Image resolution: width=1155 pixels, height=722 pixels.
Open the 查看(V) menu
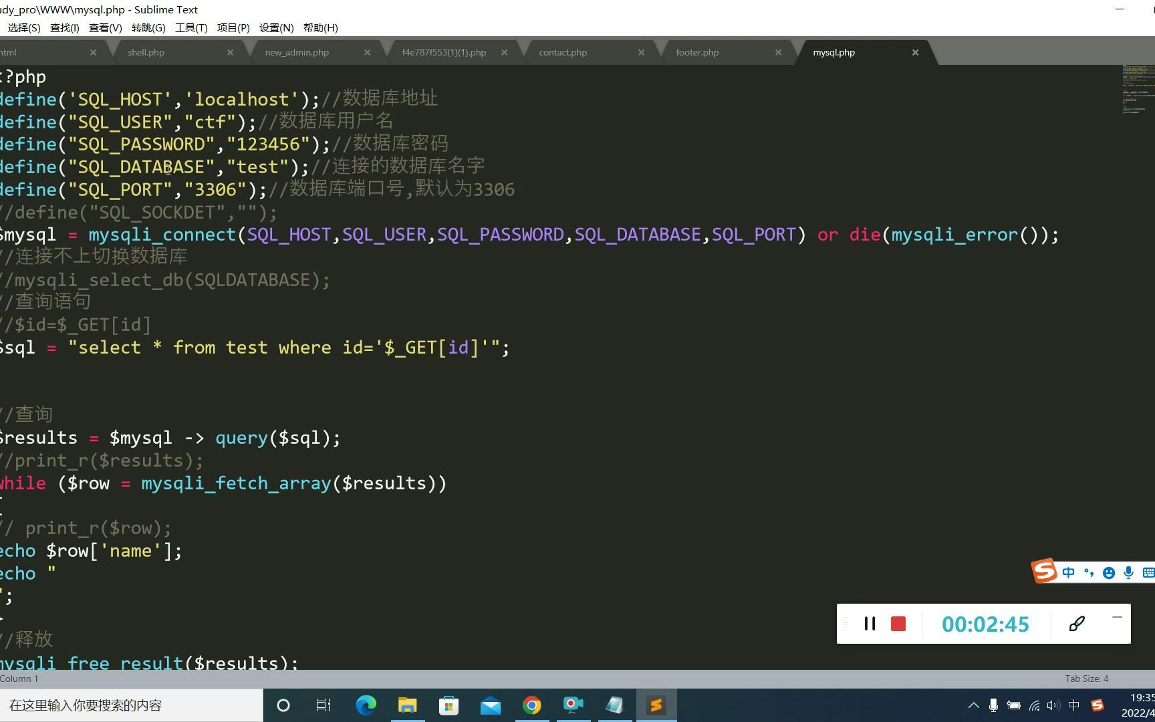(x=106, y=27)
